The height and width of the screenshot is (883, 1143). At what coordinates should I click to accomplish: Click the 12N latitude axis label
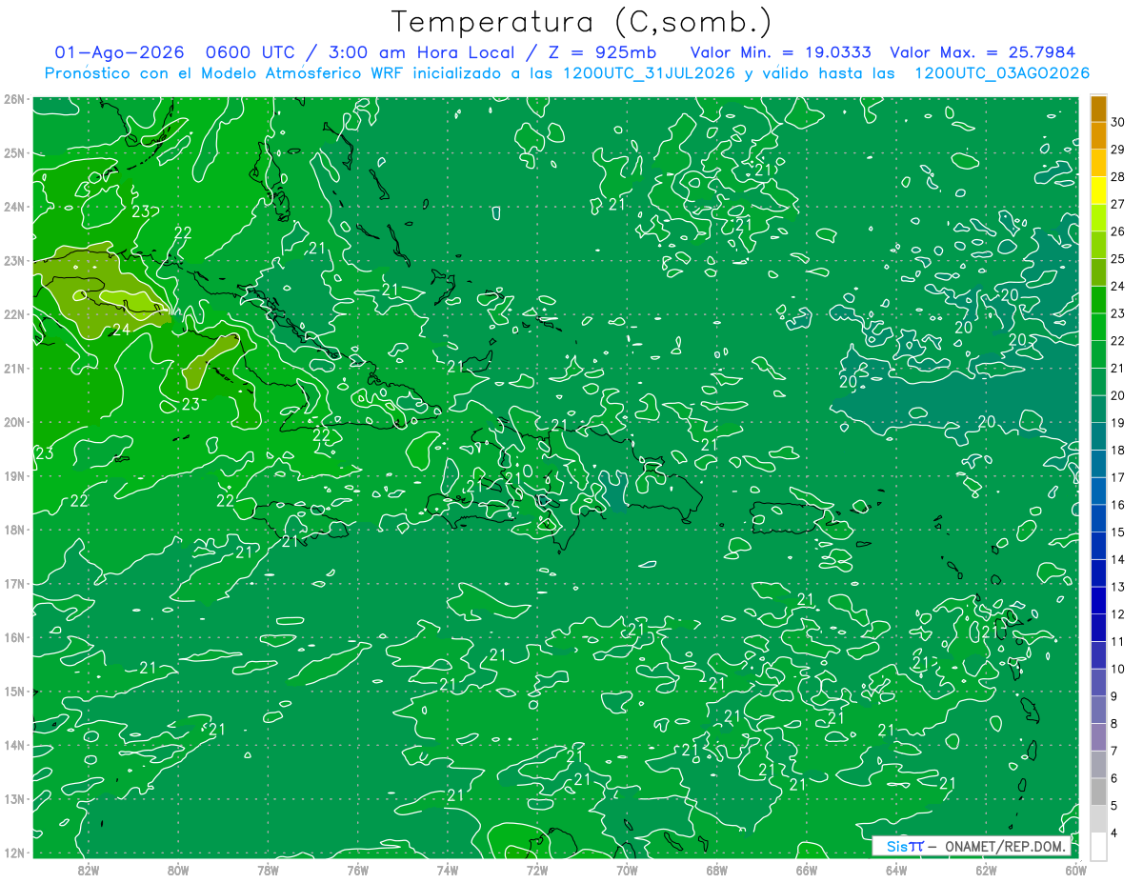[14, 853]
